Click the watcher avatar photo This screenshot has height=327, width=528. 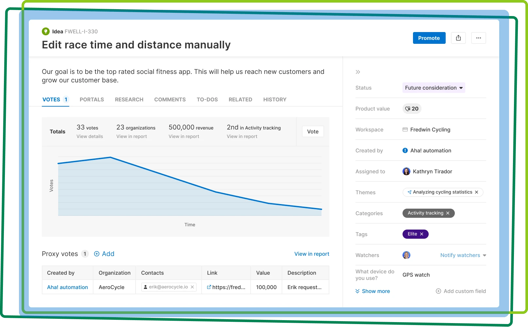click(406, 255)
